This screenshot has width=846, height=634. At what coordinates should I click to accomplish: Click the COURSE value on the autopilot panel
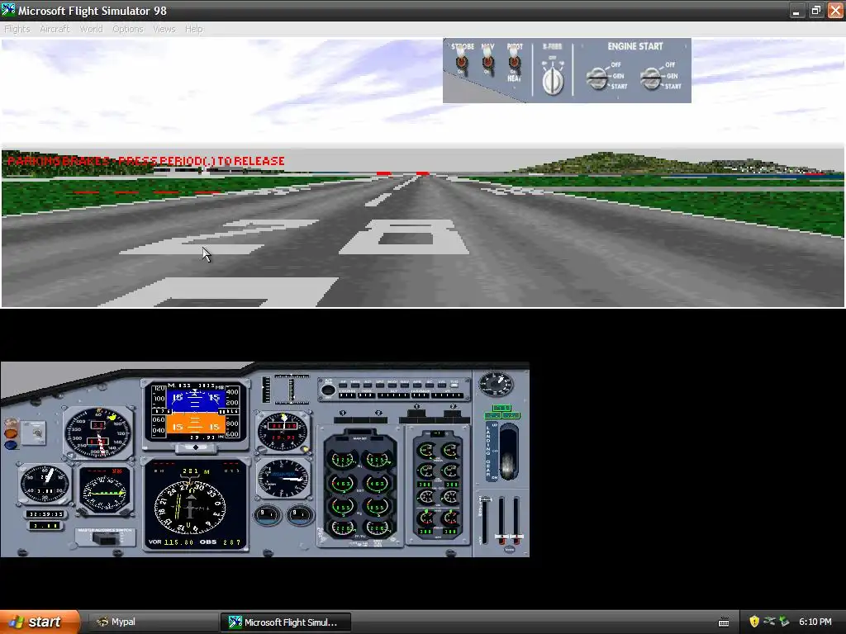(x=347, y=395)
